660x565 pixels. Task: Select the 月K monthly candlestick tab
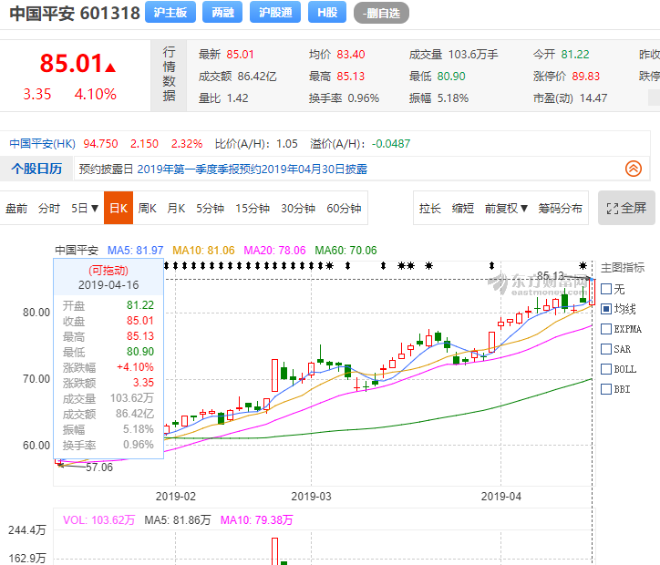[x=176, y=209]
